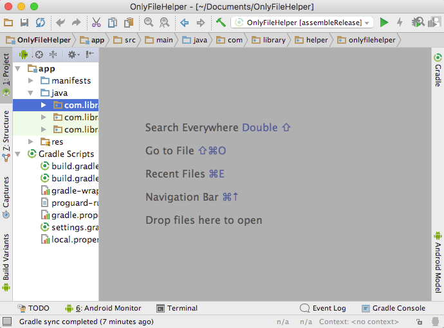This screenshot has height=328, width=444.
Task: Click the Debug bug icon
Action: 418,22
